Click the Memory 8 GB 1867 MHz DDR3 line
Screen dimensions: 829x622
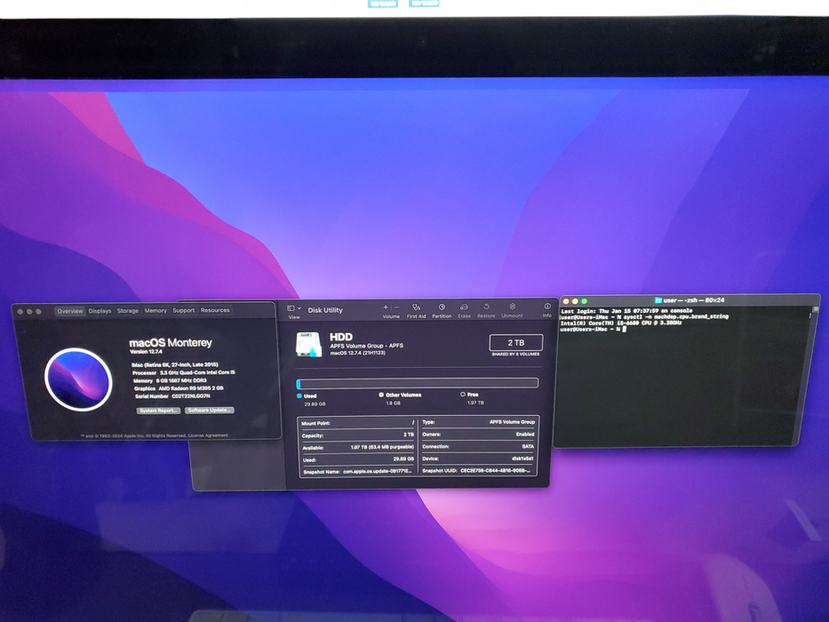coord(170,380)
